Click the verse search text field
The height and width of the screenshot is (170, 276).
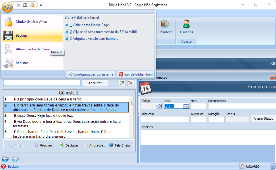point(42,83)
